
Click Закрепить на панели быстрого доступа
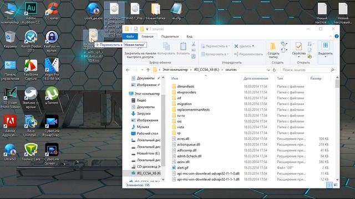coord(140,50)
